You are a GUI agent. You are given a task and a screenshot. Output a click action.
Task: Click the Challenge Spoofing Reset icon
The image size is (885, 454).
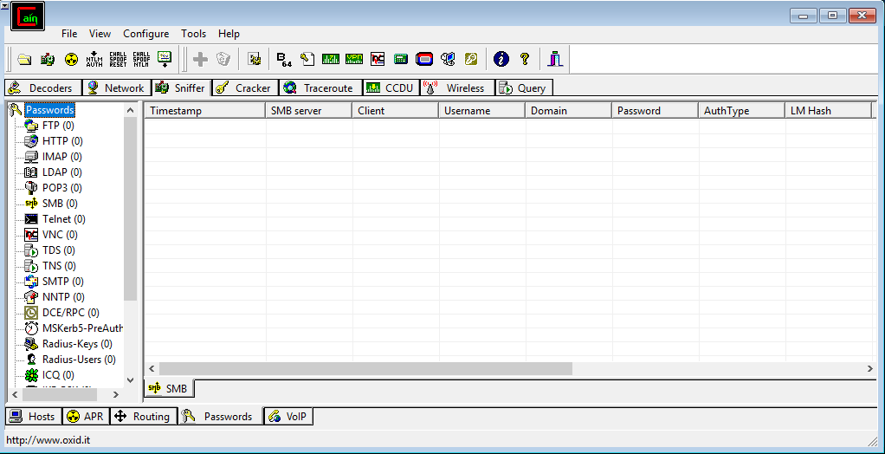pos(118,59)
